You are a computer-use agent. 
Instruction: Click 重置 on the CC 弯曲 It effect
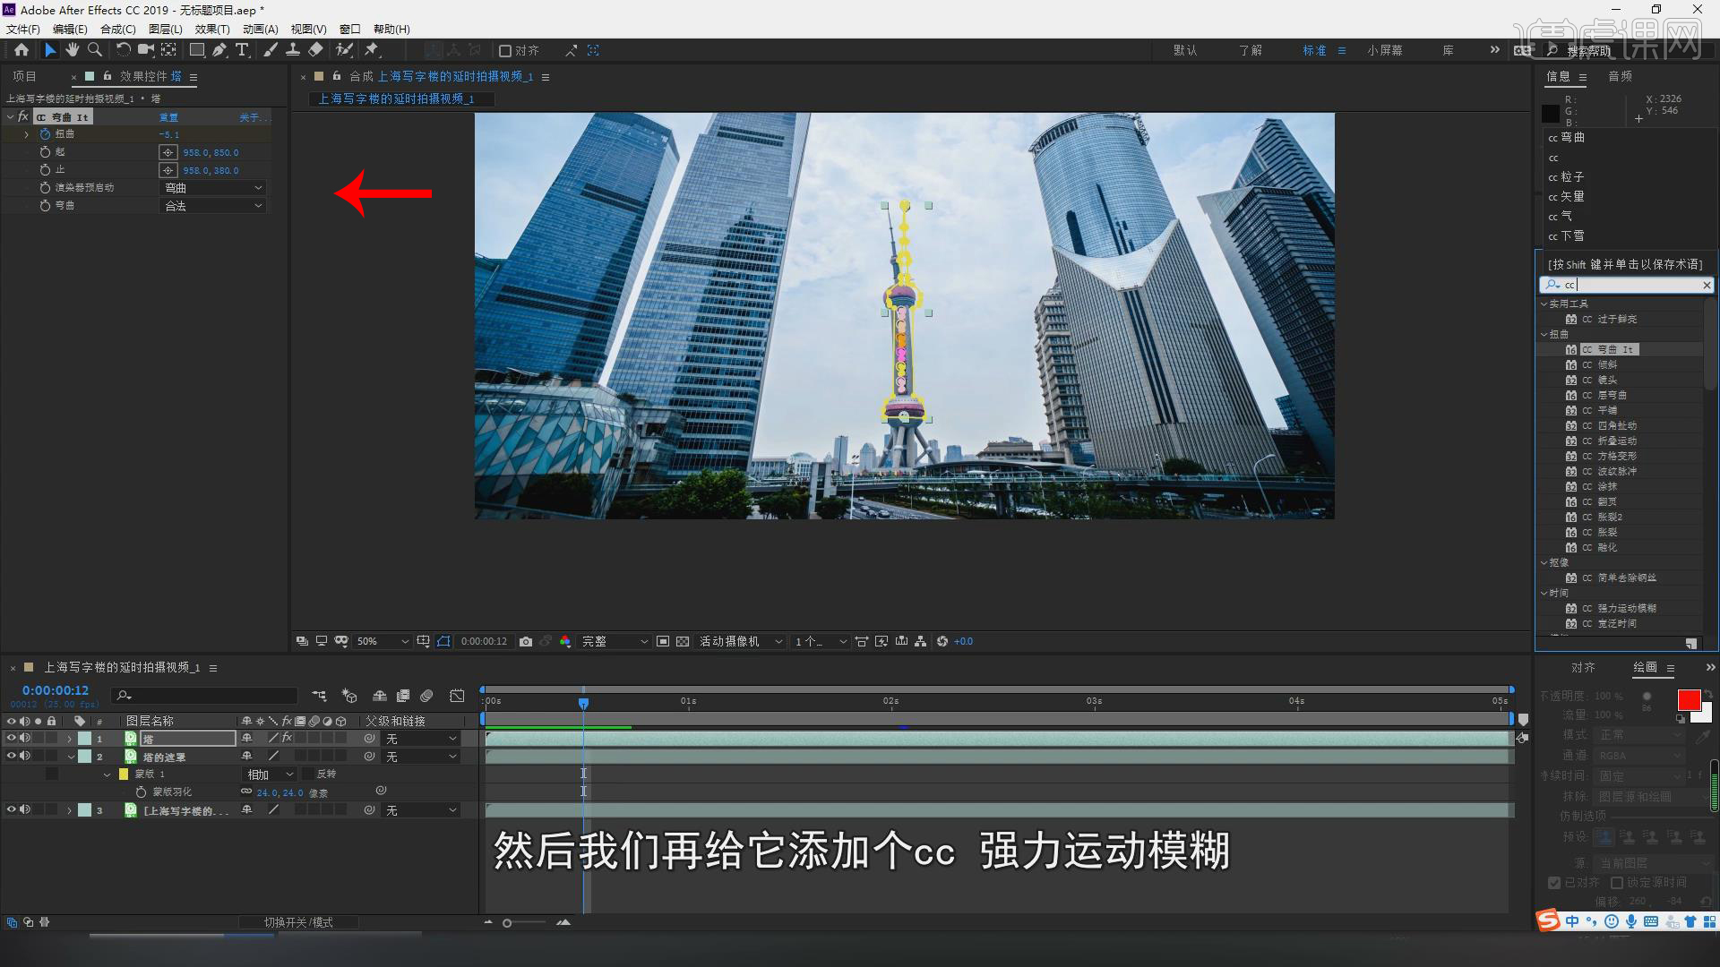(168, 117)
